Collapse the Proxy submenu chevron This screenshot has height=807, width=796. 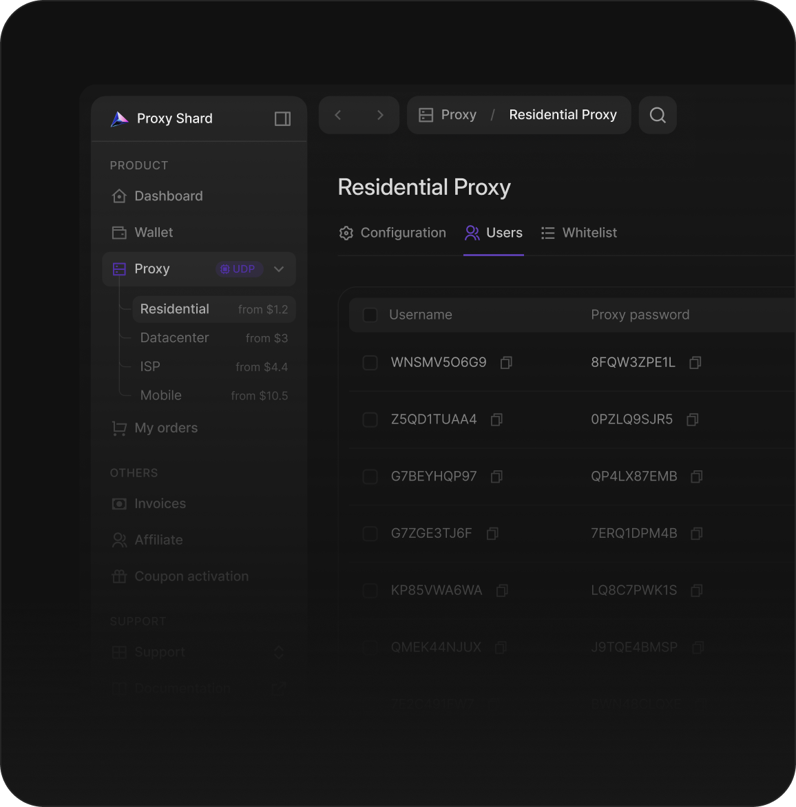click(x=279, y=269)
